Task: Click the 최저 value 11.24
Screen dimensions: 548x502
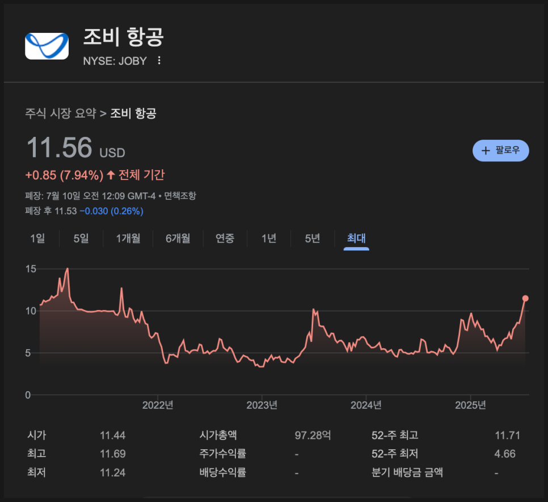Action: pyautogui.click(x=112, y=473)
